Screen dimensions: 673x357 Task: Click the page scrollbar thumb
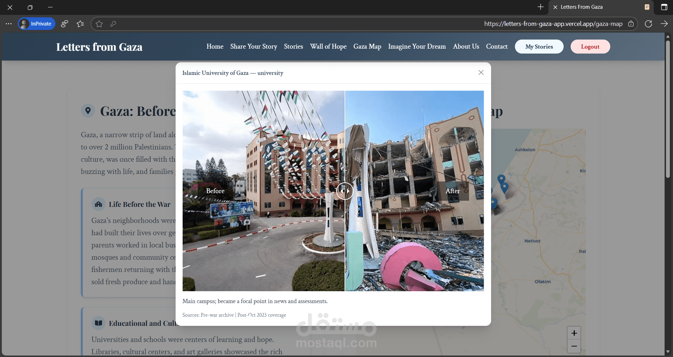pyautogui.click(x=668, y=108)
